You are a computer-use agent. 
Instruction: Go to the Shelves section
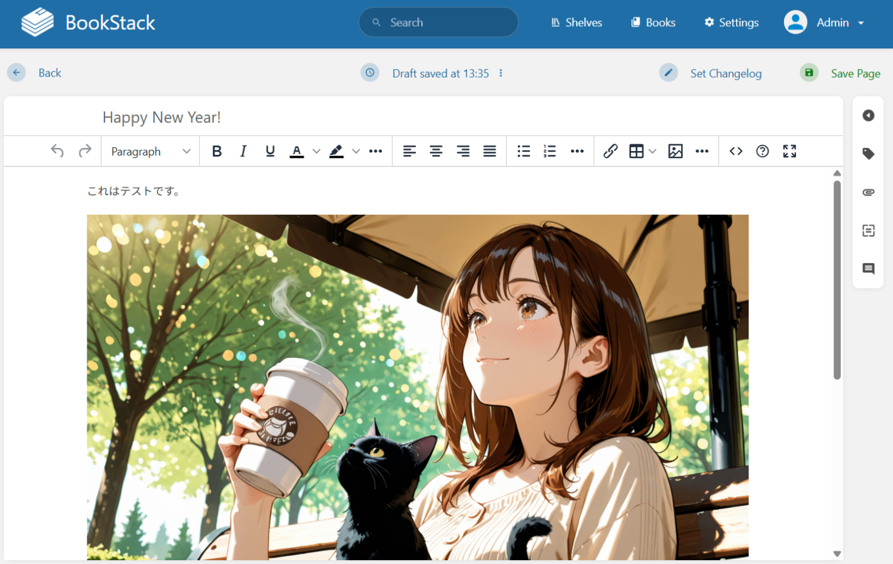point(576,22)
